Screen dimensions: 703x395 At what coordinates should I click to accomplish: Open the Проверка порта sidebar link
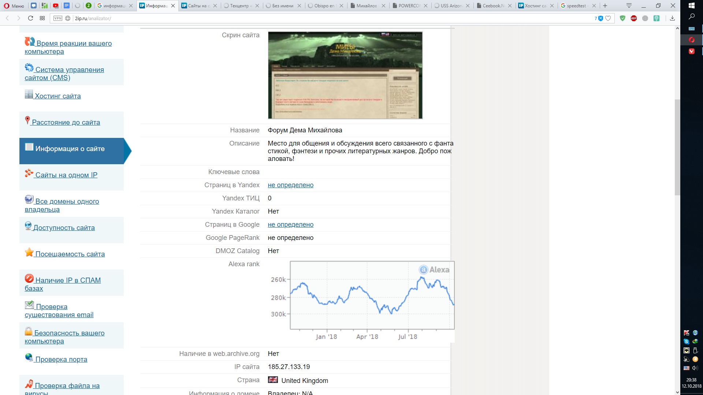point(61,359)
